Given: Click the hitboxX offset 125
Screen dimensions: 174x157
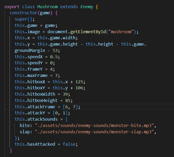Looking at the screenshot, I should [x=79, y=82].
